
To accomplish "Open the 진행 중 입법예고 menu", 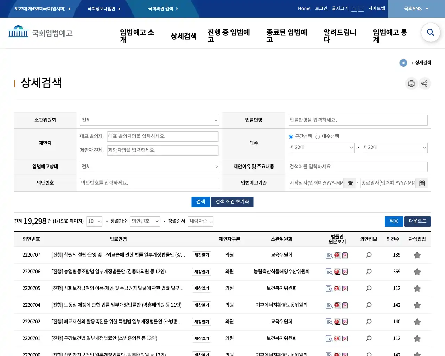I will coord(229,36).
